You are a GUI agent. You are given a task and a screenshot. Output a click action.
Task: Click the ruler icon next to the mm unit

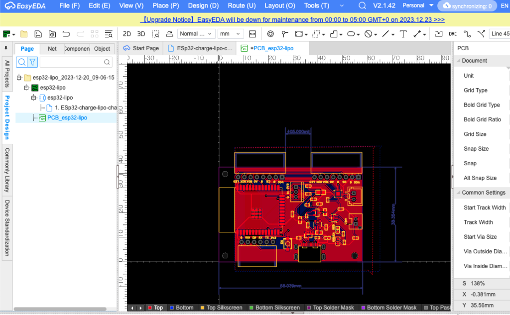pos(253,34)
